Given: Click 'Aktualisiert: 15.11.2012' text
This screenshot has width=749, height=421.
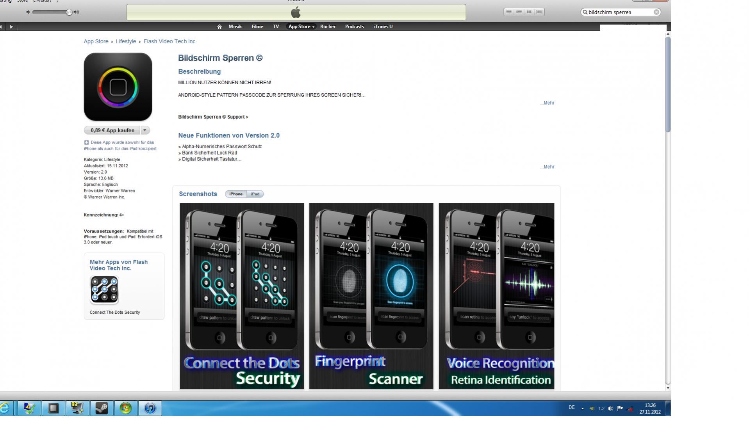Looking at the screenshot, I should pos(106,166).
